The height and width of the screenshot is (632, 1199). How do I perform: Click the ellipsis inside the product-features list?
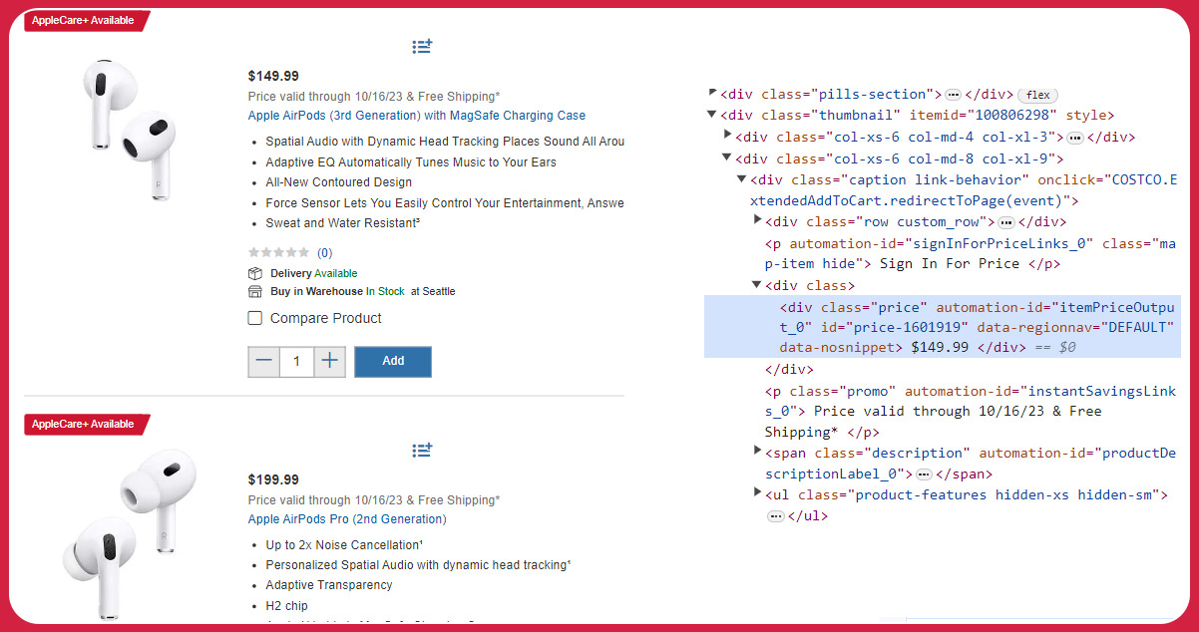[775, 515]
